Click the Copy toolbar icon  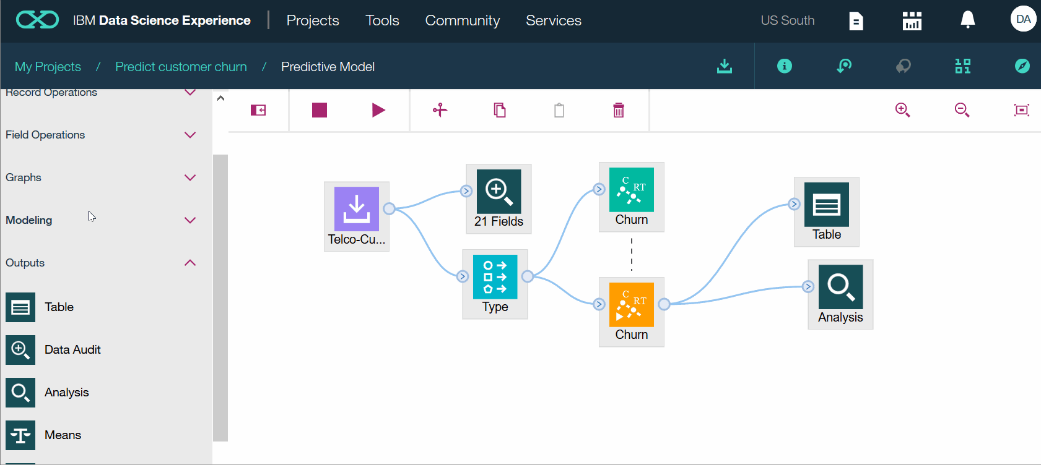500,110
